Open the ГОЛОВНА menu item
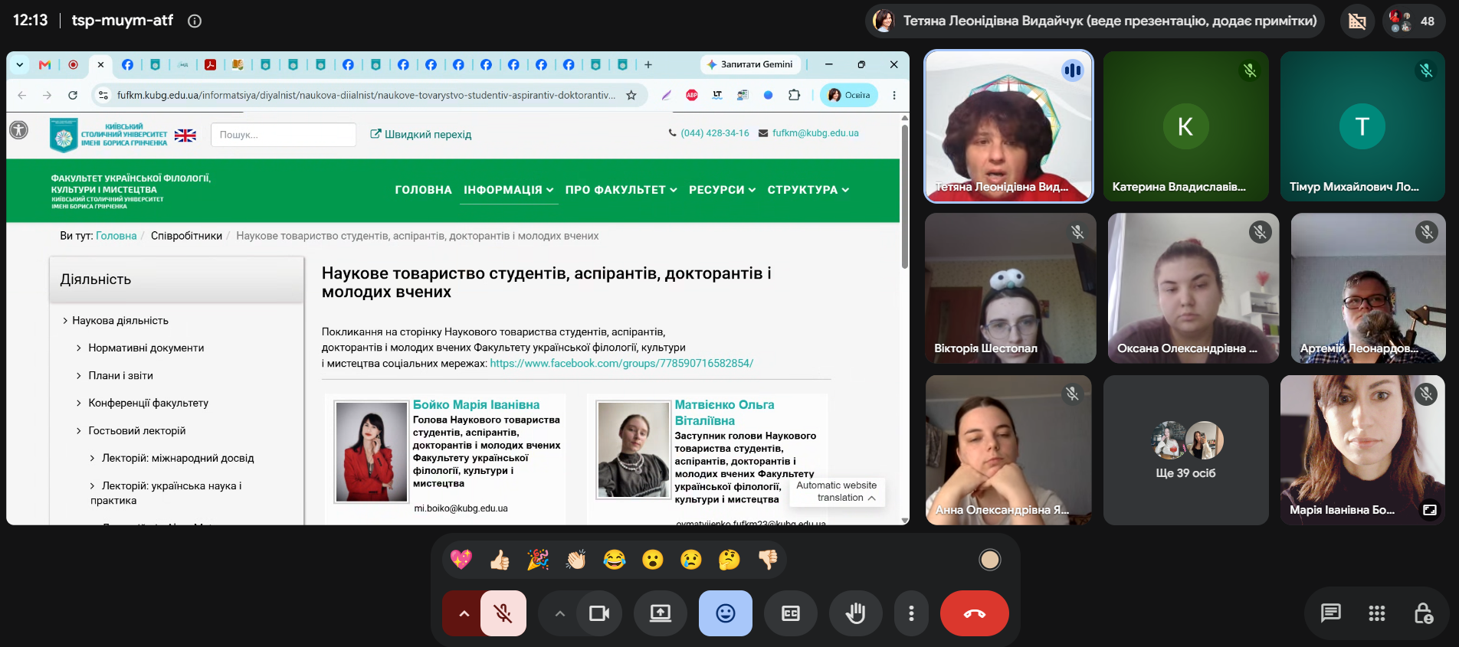 pos(423,190)
